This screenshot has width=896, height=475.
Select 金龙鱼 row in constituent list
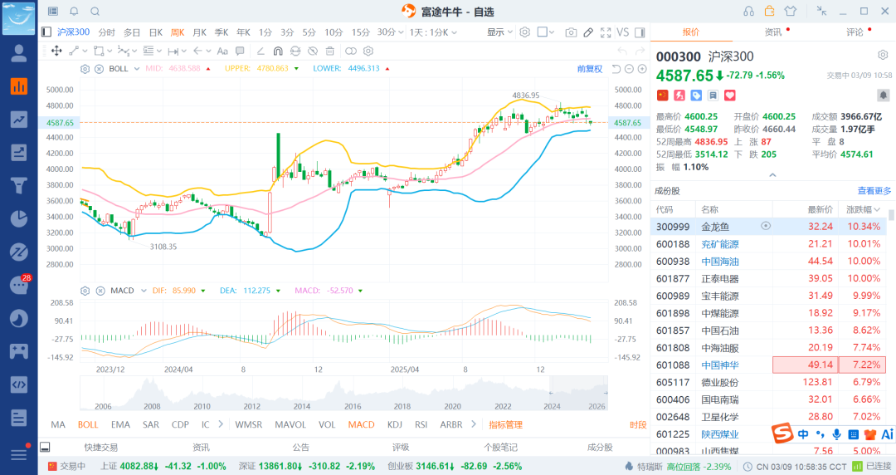[x=715, y=227]
